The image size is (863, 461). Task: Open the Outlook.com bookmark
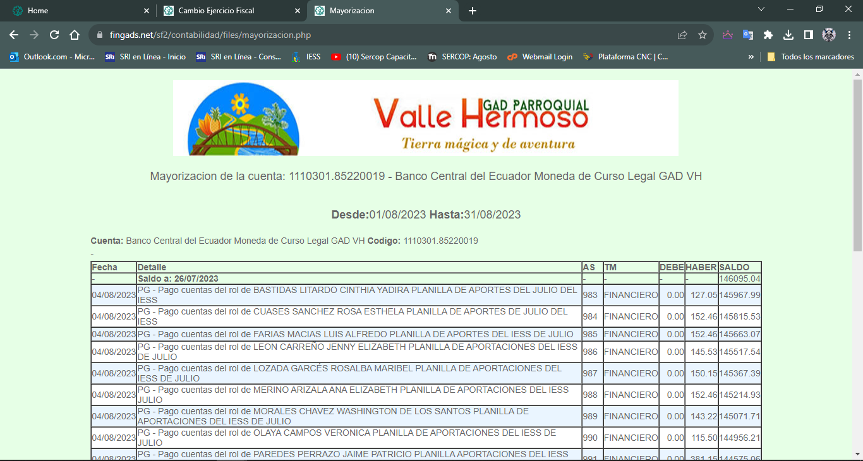point(52,57)
